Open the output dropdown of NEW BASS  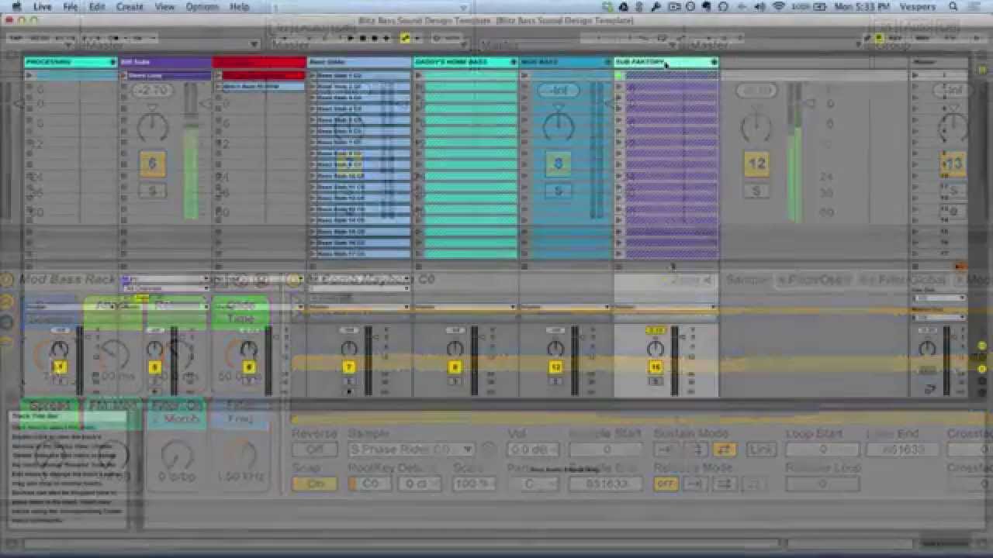[x=564, y=307]
